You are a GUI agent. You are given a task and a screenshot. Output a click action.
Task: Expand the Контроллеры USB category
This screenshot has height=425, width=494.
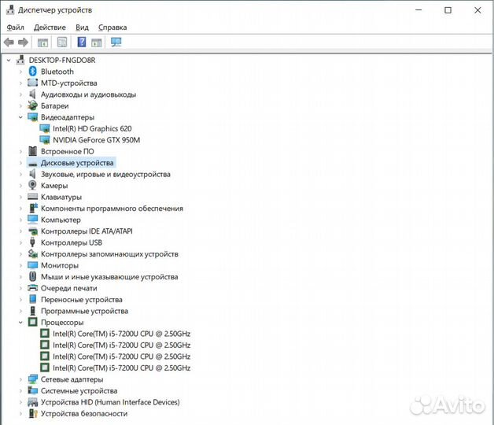tap(20, 242)
